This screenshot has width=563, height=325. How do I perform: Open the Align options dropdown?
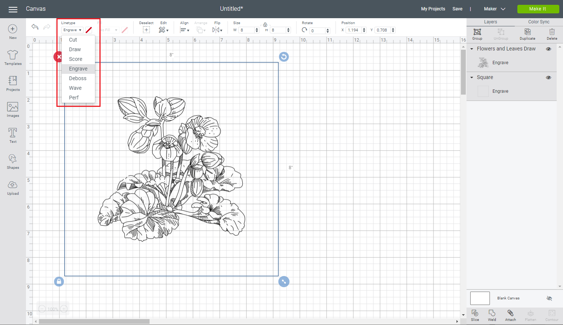coord(184,30)
